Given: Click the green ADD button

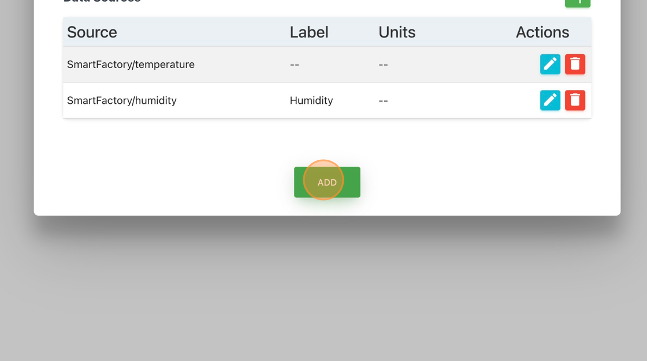Looking at the screenshot, I should click(327, 182).
